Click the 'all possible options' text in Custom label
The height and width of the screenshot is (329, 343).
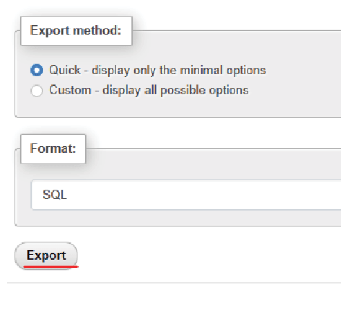click(196, 90)
